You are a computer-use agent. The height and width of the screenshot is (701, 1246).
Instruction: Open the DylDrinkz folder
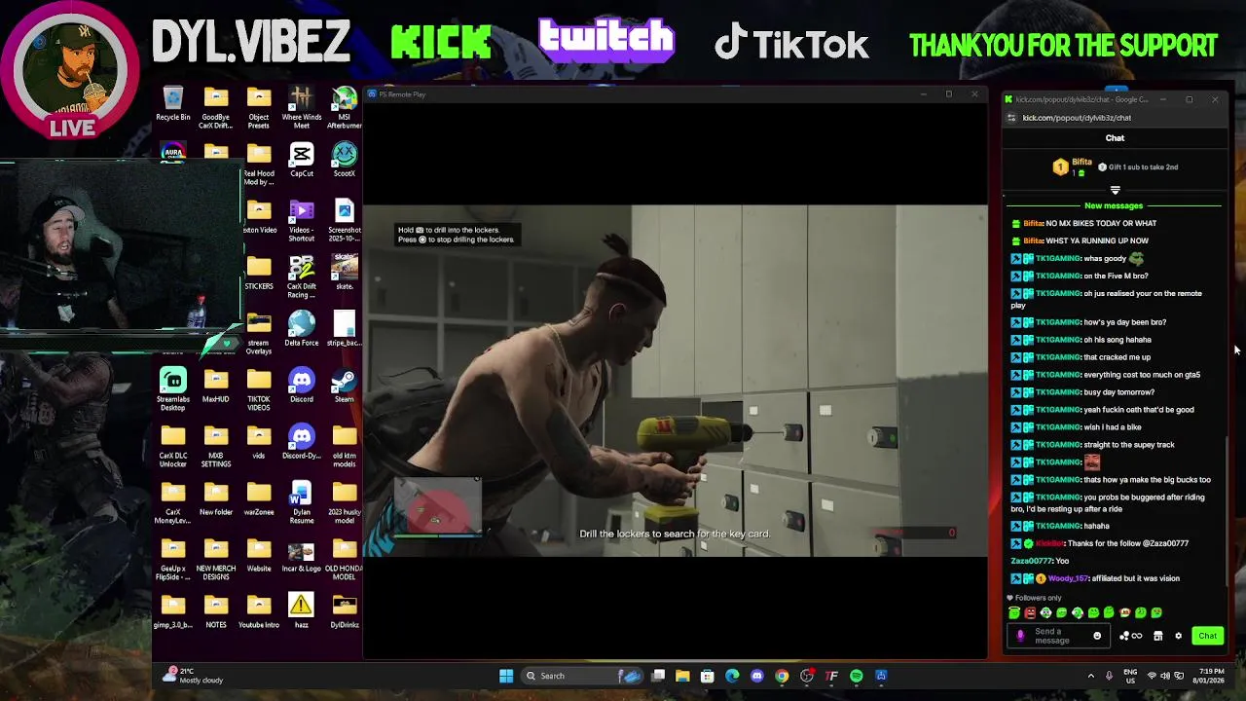click(345, 611)
